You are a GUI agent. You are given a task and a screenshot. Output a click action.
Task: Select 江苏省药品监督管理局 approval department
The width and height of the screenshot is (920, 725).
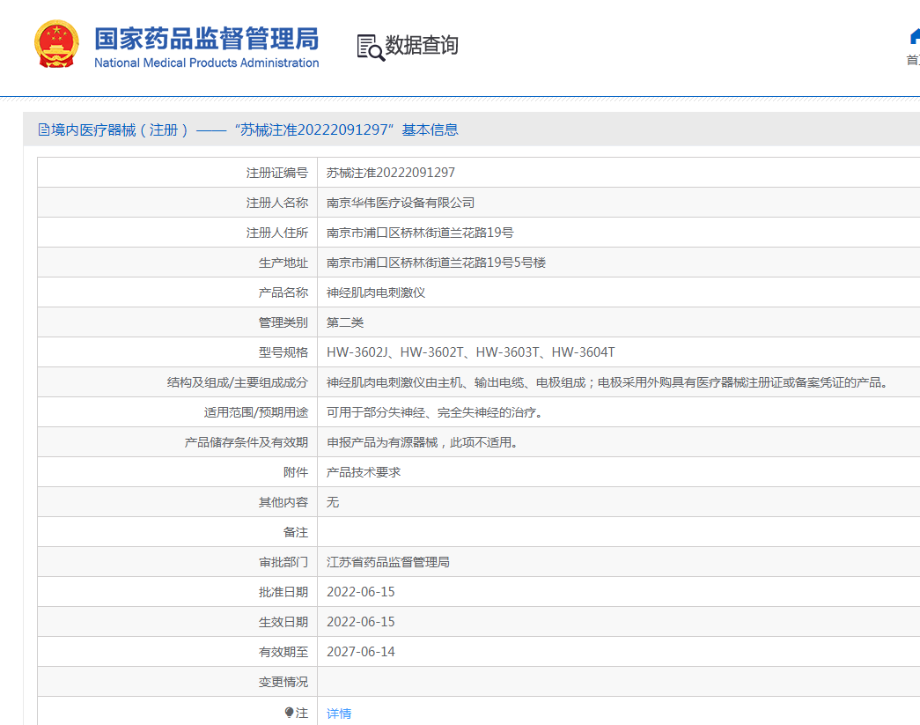click(388, 562)
